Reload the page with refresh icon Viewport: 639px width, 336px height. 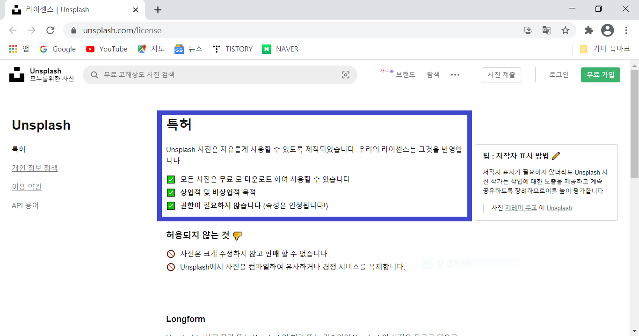(x=51, y=30)
